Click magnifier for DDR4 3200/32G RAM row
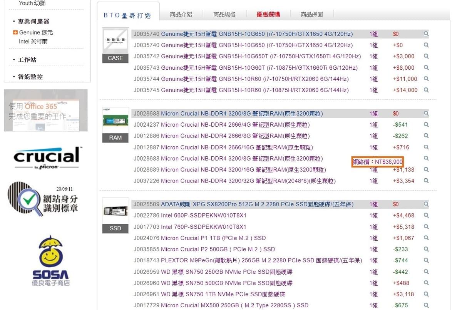Viewport: 462px width, 310px height. (426, 181)
